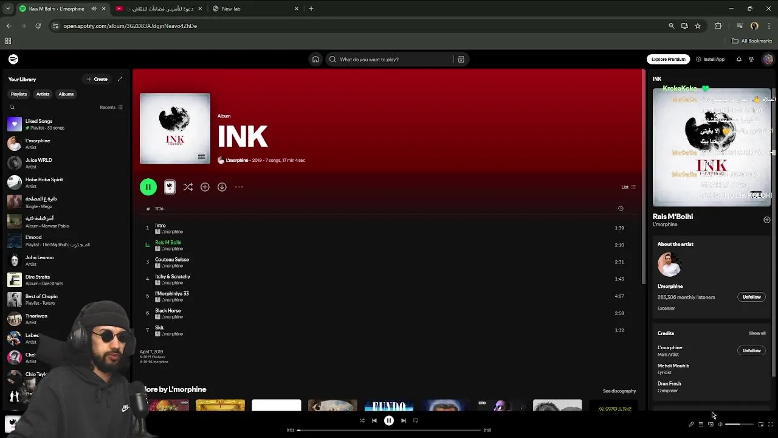Show all credits
The width and height of the screenshot is (778, 438).
(x=757, y=333)
